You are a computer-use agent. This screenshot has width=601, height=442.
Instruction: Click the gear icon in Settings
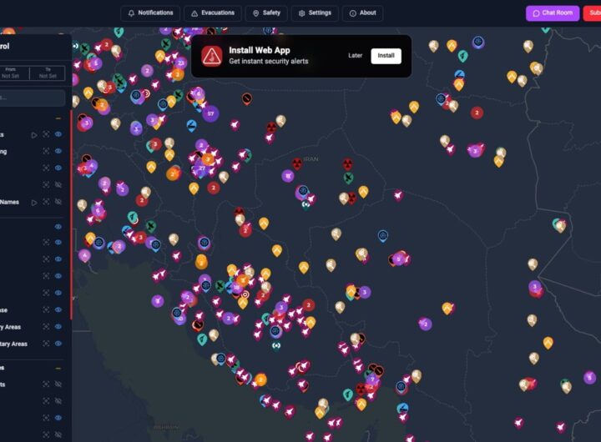(x=301, y=13)
